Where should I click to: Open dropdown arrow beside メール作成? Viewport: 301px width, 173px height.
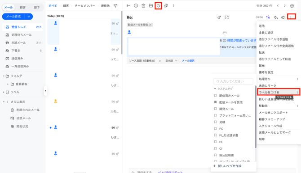pyautogui.click(x=29, y=17)
